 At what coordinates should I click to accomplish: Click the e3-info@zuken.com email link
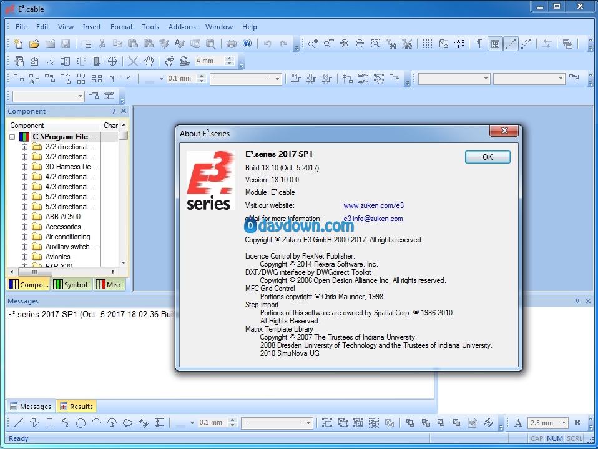click(x=373, y=219)
